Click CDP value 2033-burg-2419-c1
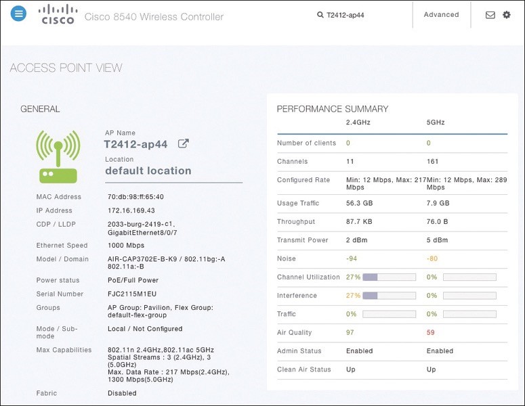 [141, 224]
